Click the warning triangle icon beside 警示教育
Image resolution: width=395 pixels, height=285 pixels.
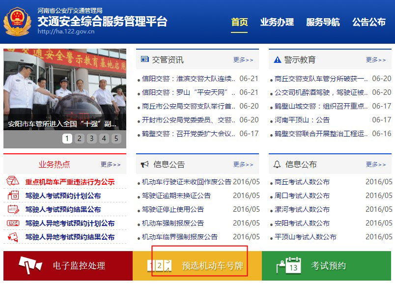coord(276,58)
